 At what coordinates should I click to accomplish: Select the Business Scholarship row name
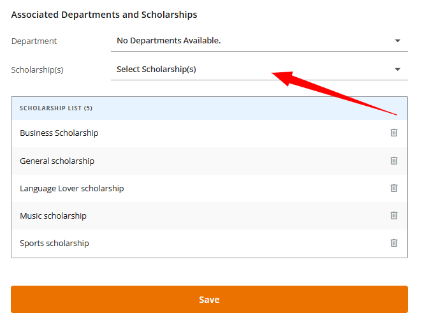[x=59, y=133]
